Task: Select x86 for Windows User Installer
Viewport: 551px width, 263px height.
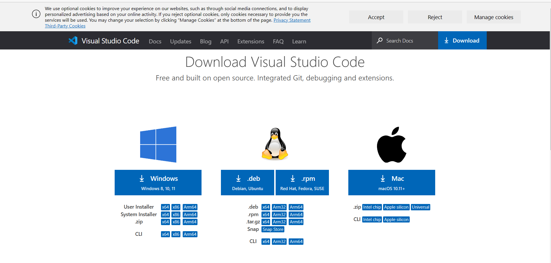Action: tap(176, 207)
